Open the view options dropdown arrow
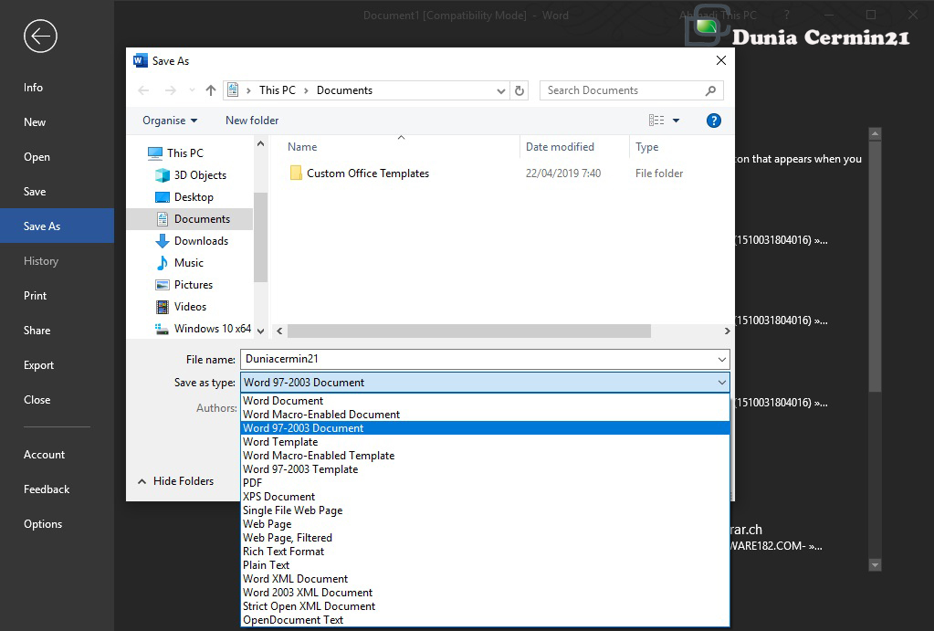 click(x=677, y=121)
